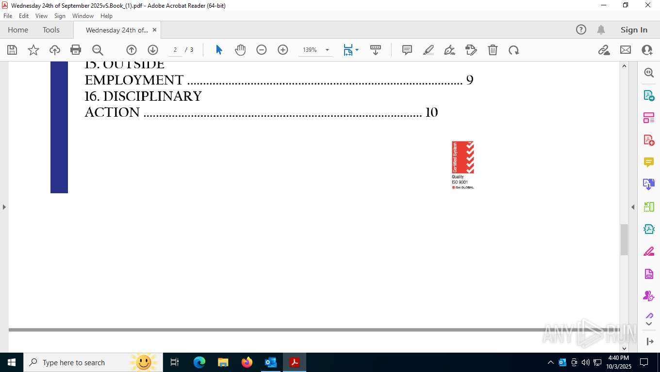Open the Window menu

pos(83,16)
